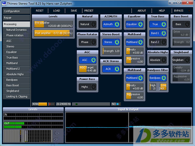Screen dimensions: 195x146
Task: Click the Stereo Tool app icon in title bar
Action: (4, 3)
